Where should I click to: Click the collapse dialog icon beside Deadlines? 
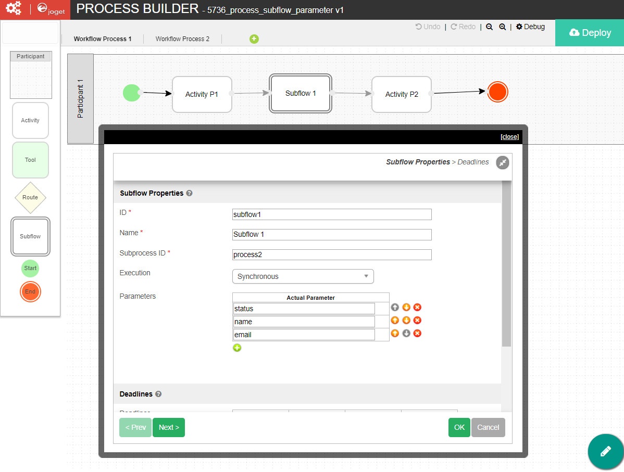pos(502,162)
